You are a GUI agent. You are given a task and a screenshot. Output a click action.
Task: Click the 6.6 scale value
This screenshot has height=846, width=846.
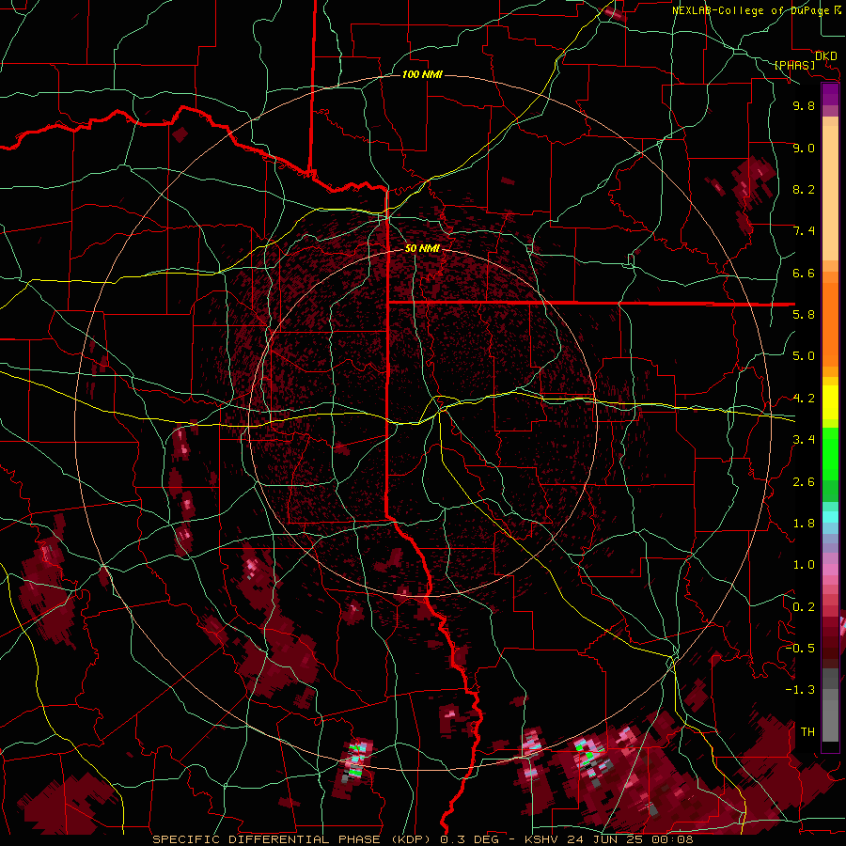804,274
